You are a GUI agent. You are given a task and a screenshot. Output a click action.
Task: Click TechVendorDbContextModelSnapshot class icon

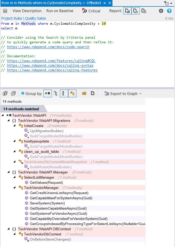tap(21, 162)
